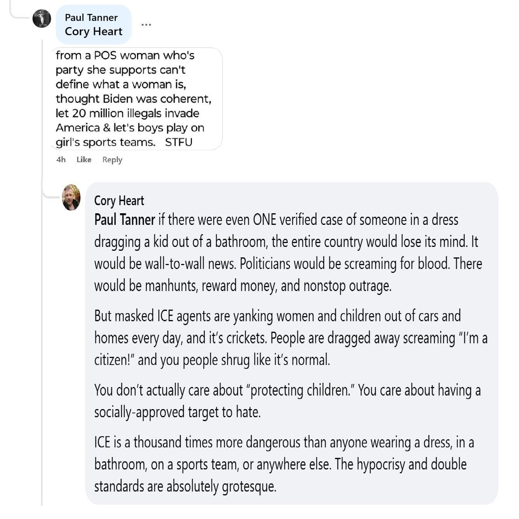
Task: Open Cory Heart's name on the reply
Action: click(x=119, y=201)
